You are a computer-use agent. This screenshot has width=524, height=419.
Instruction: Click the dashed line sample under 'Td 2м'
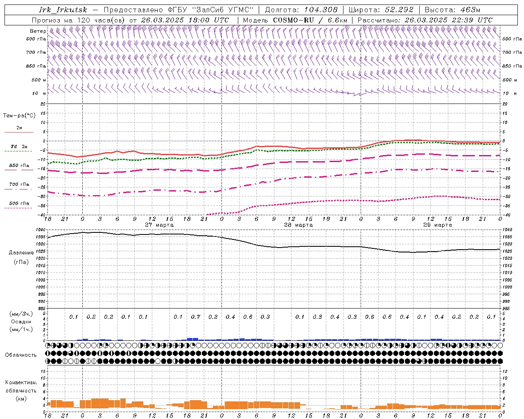pyautogui.click(x=18, y=151)
